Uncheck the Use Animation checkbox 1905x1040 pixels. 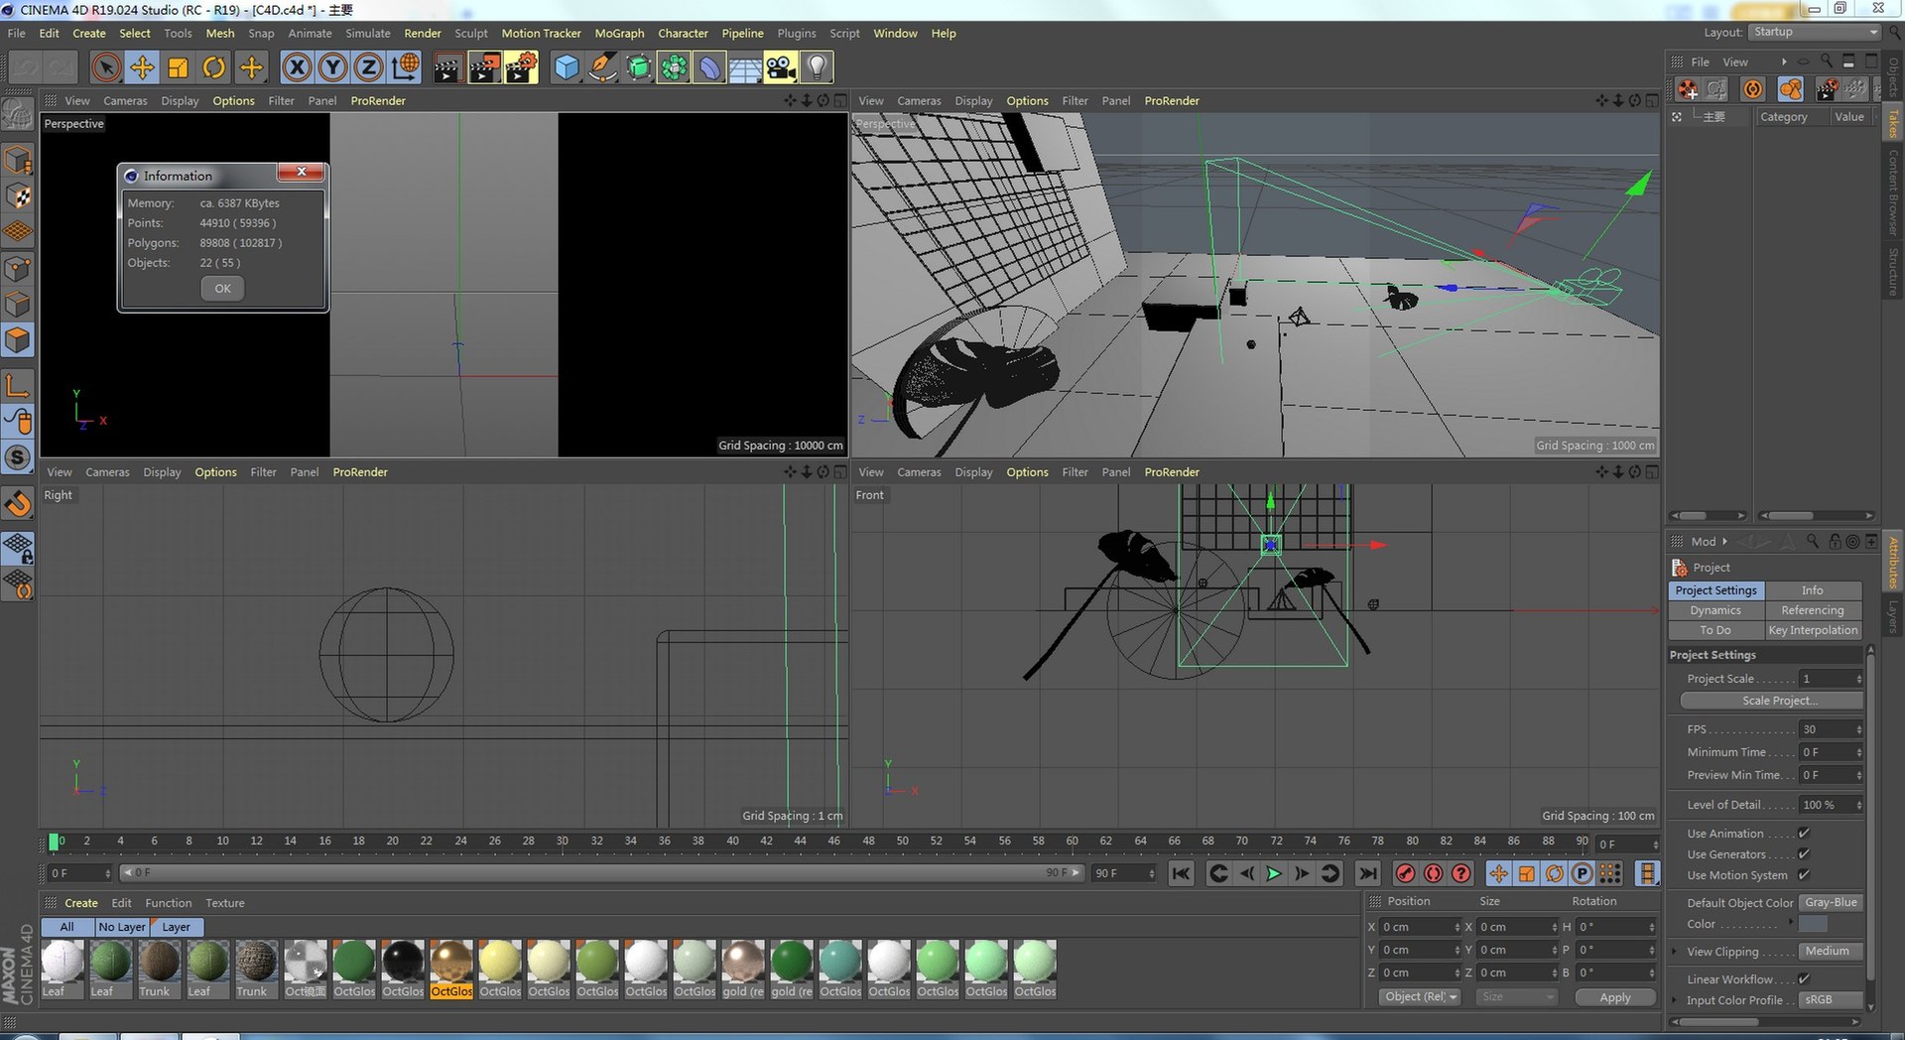click(1804, 834)
